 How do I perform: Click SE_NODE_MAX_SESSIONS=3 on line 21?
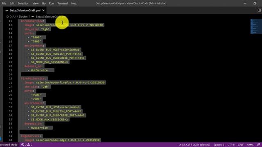(49, 62)
